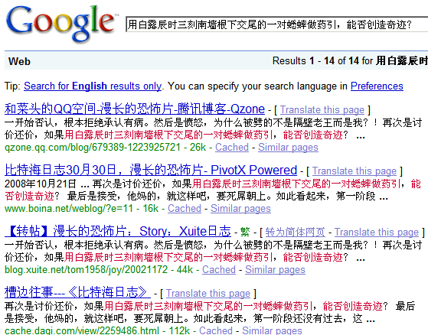Open the '槽边往事---《比特海日志》' result

click(x=77, y=292)
